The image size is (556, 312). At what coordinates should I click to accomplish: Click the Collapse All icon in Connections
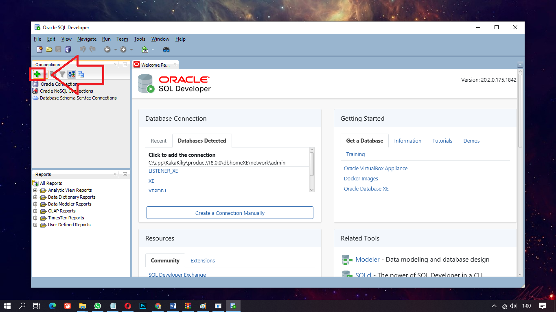[81, 74]
